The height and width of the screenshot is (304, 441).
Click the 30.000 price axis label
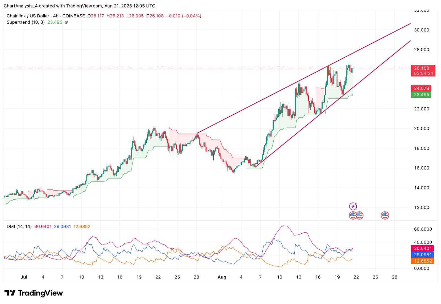(x=421, y=30)
